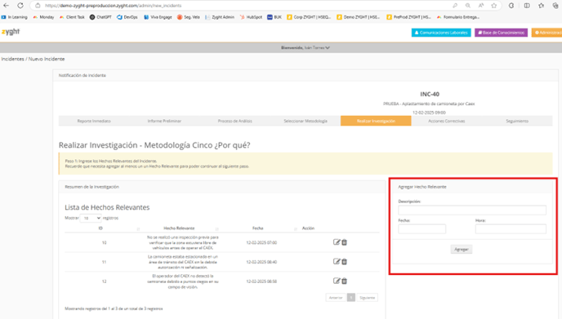Edit relevant fact with ID 10

tap(337, 242)
